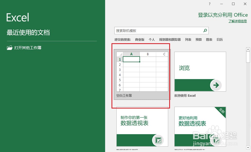Screen dimensions: 251x152
Task: Open the folder icon for other workbooks
Action: tap(9, 48)
